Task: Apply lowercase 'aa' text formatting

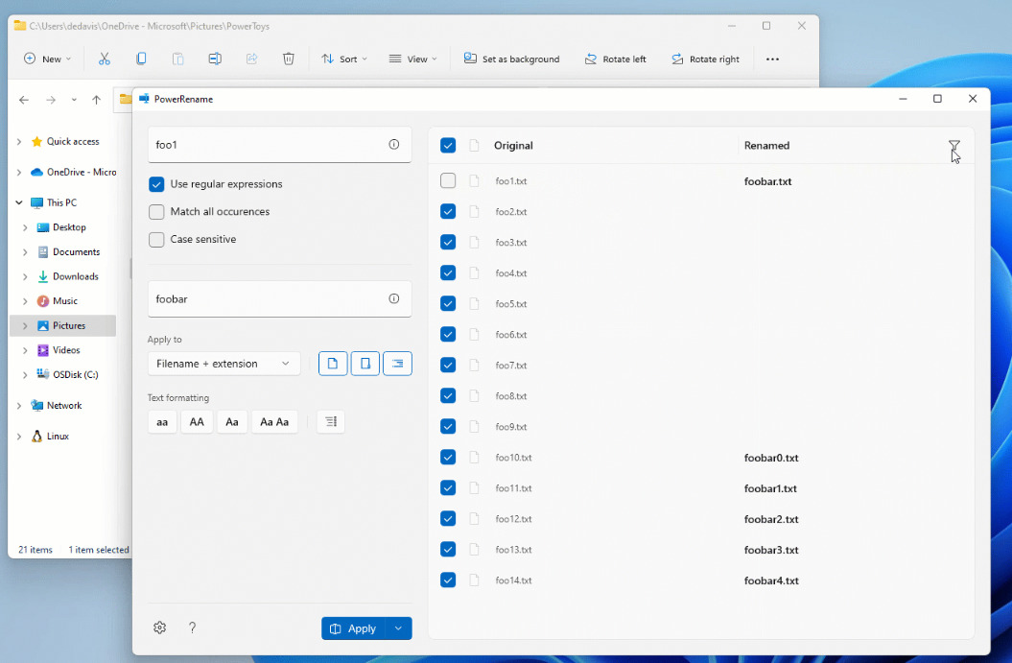Action: tap(162, 421)
